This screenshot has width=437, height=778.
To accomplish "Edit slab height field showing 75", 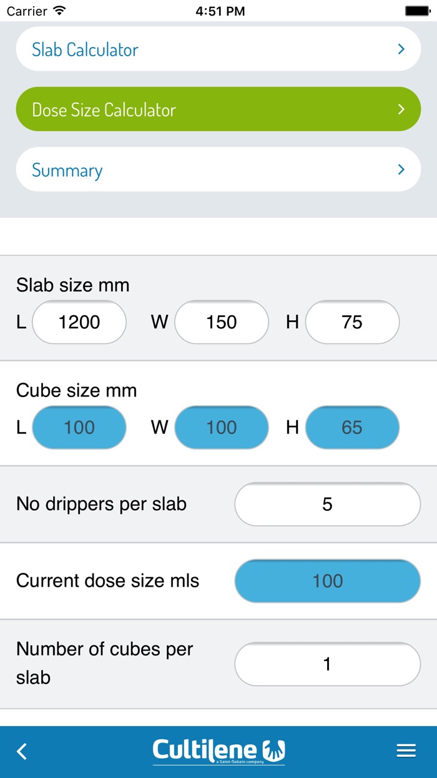I will 352,322.
